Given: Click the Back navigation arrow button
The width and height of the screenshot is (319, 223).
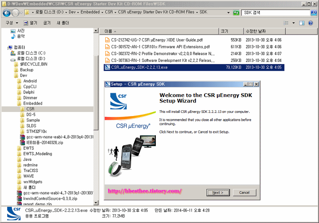Looking at the screenshot, I should (x=6, y=13).
